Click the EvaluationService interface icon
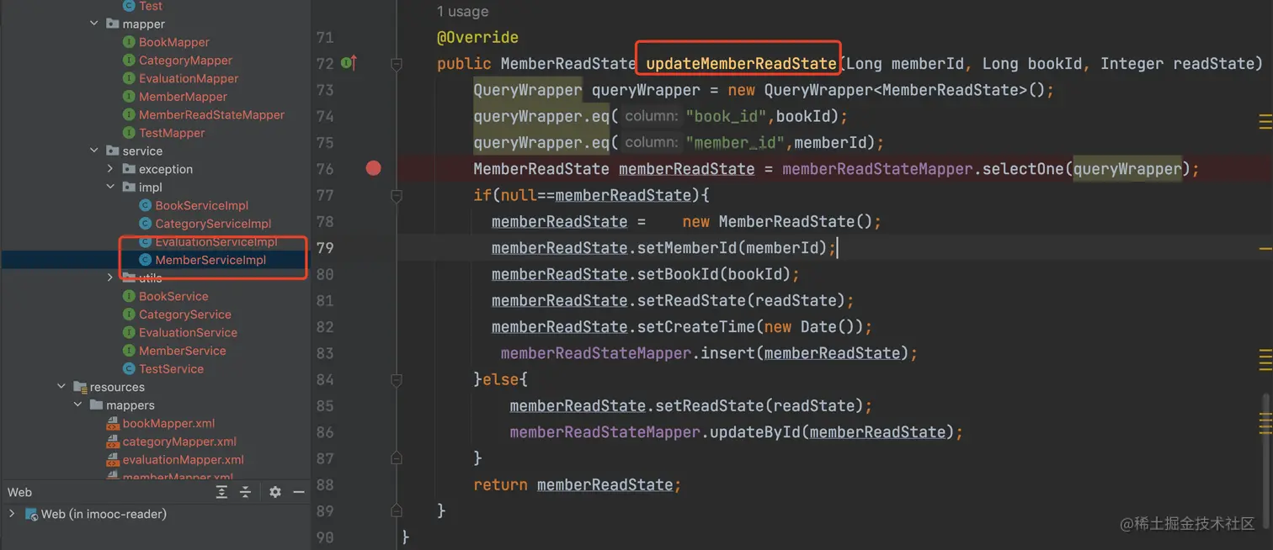Image resolution: width=1273 pixels, height=550 pixels. [129, 332]
